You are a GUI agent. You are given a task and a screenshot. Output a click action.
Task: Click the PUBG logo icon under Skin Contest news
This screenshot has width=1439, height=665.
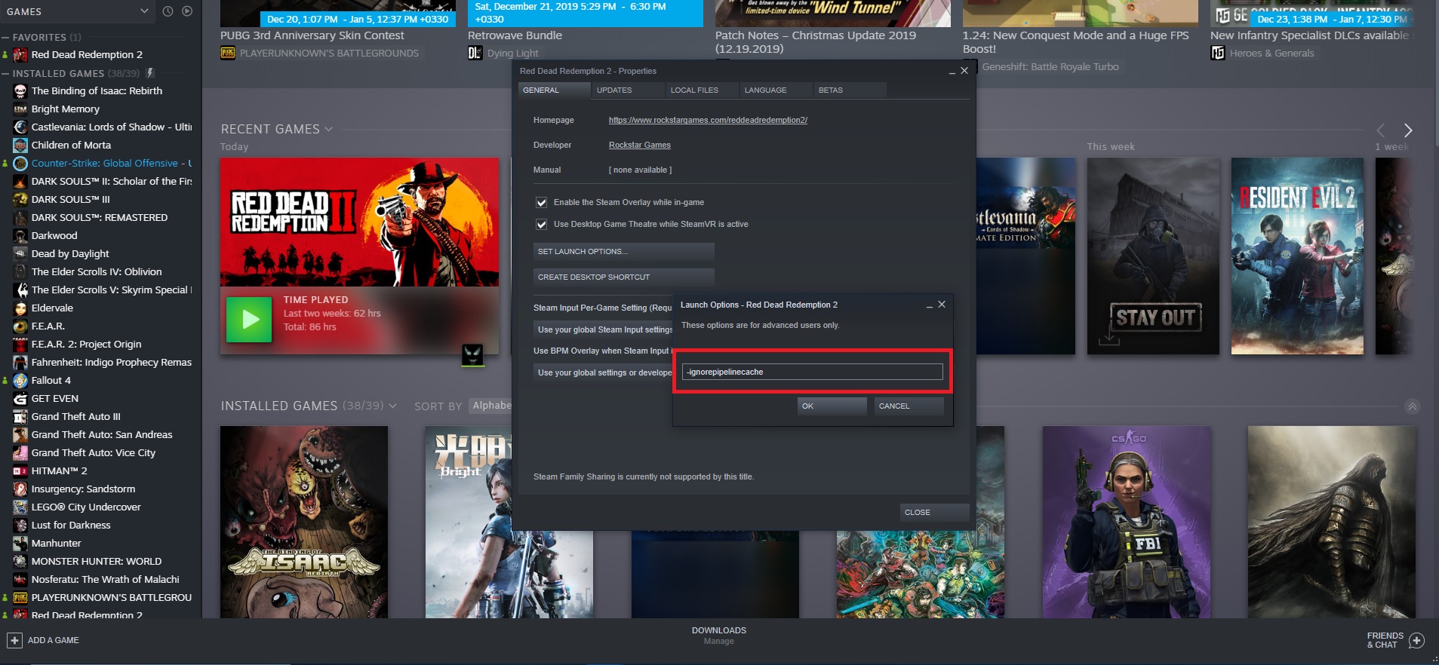pos(228,53)
